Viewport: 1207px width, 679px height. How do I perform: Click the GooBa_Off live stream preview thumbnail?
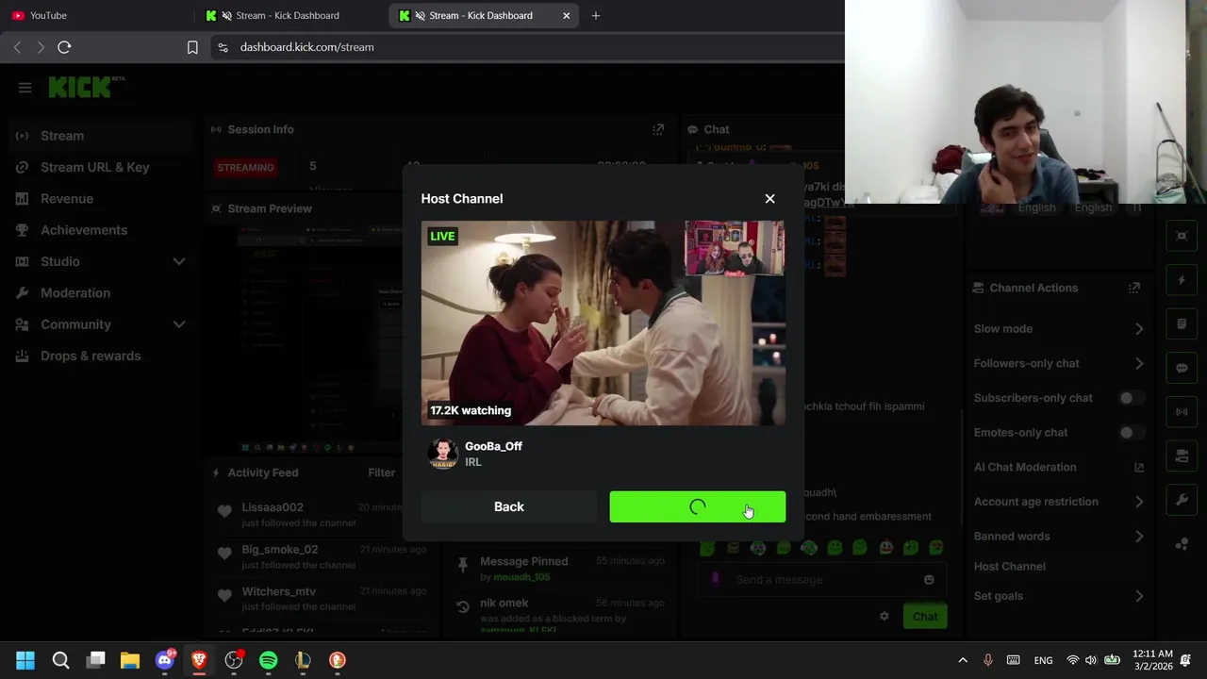coord(603,323)
